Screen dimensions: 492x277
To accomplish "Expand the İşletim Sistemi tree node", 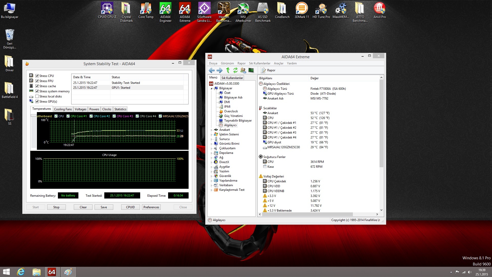I will (211, 135).
